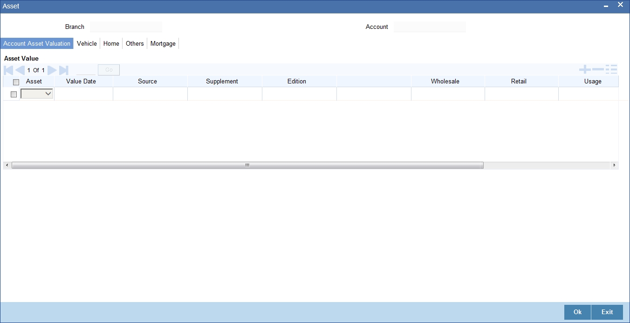Click the Supplement cell in first row

point(225,94)
